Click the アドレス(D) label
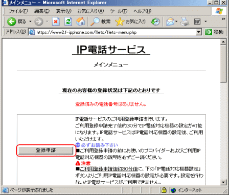 click(15, 32)
